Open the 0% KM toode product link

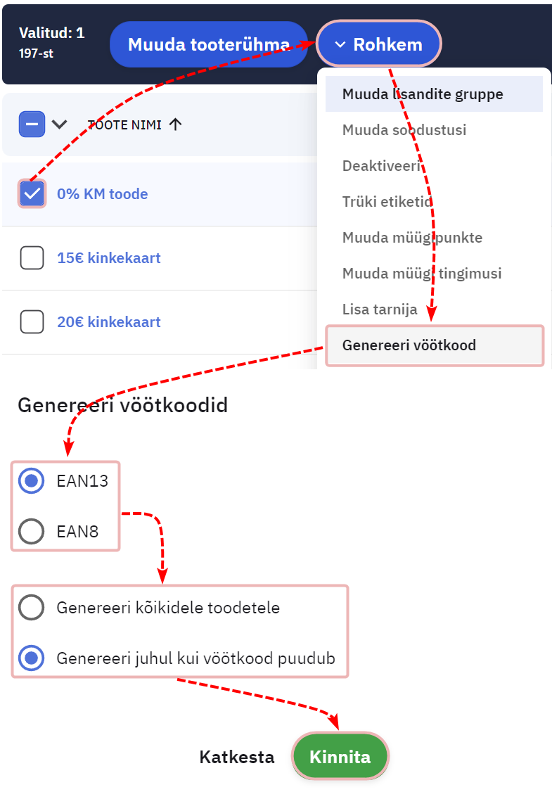point(102,194)
